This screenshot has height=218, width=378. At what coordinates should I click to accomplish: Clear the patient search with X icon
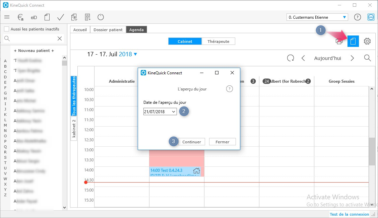[60, 39]
